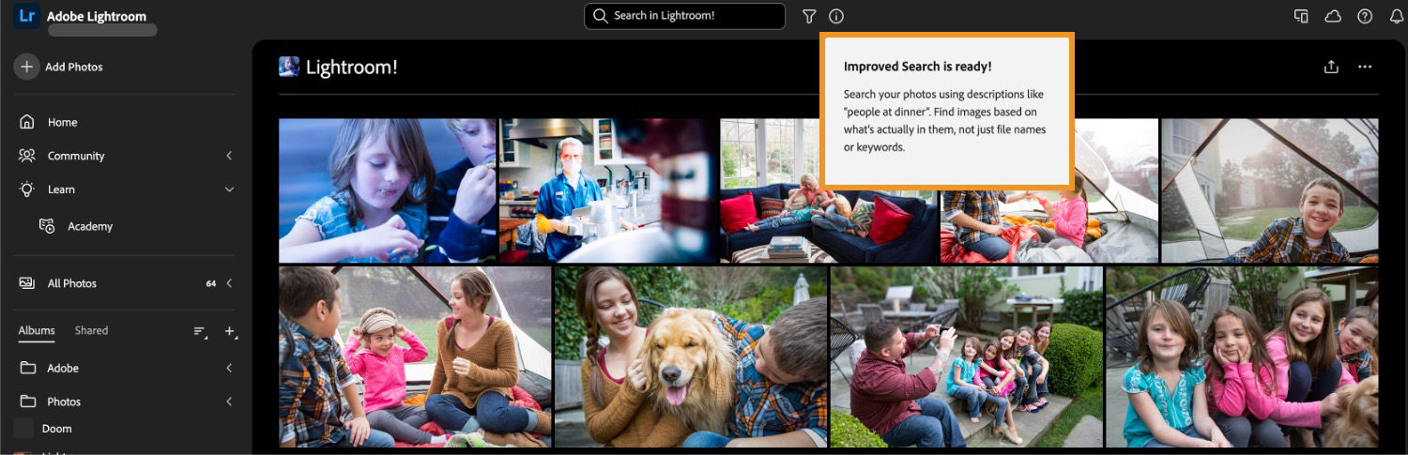Open photo of three girls posing
This screenshot has height=455, width=1408.
(x=1243, y=356)
